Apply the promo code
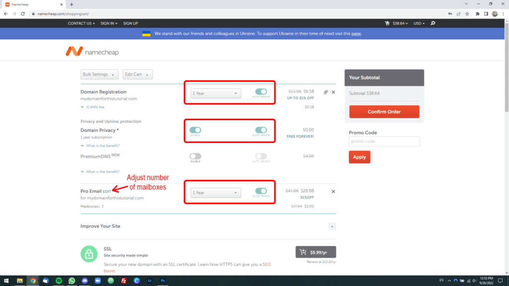The image size is (509, 286). [x=359, y=157]
